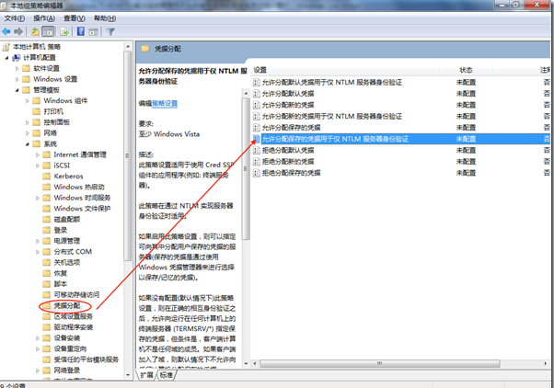Select the Kerberos folder in tree
The width and height of the screenshot is (554, 388).
pyautogui.click(x=70, y=176)
